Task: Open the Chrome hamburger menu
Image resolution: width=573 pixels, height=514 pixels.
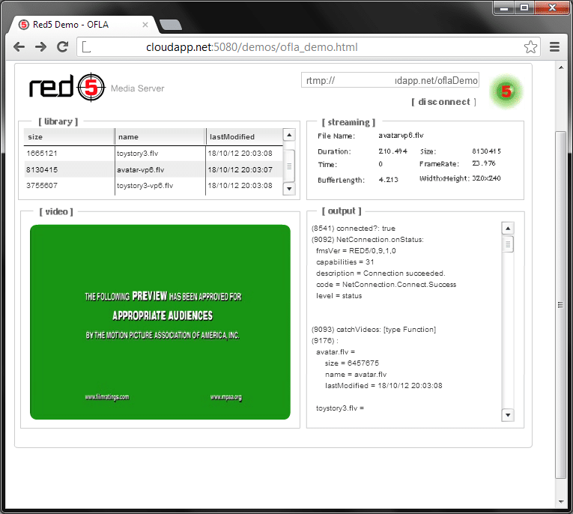Action: [x=555, y=47]
